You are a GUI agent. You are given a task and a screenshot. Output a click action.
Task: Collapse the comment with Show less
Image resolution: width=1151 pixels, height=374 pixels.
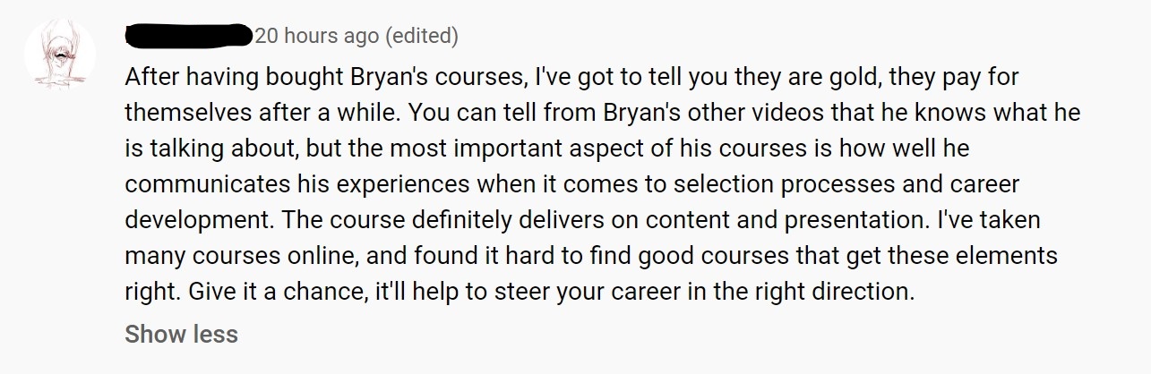pyautogui.click(x=182, y=335)
